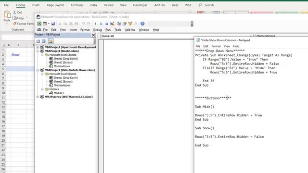The height and width of the screenshot is (173, 308).
Task: Open Notepad File menu
Action: tap(198, 46)
